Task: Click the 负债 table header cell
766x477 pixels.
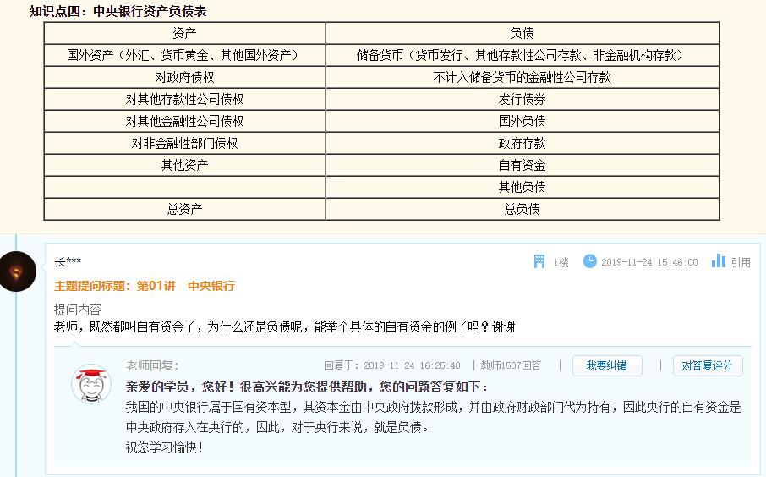Action: [522, 33]
